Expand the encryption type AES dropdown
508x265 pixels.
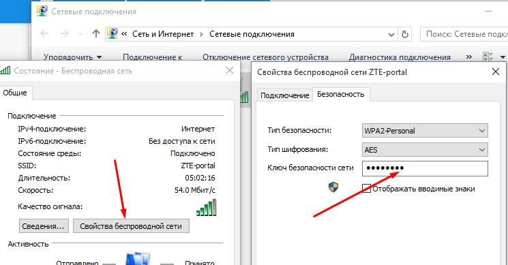click(425, 149)
